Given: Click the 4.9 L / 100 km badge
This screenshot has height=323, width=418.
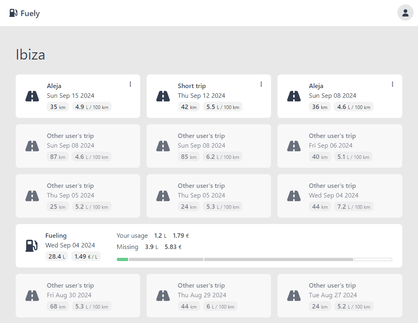Looking at the screenshot, I should tap(92, 107).
